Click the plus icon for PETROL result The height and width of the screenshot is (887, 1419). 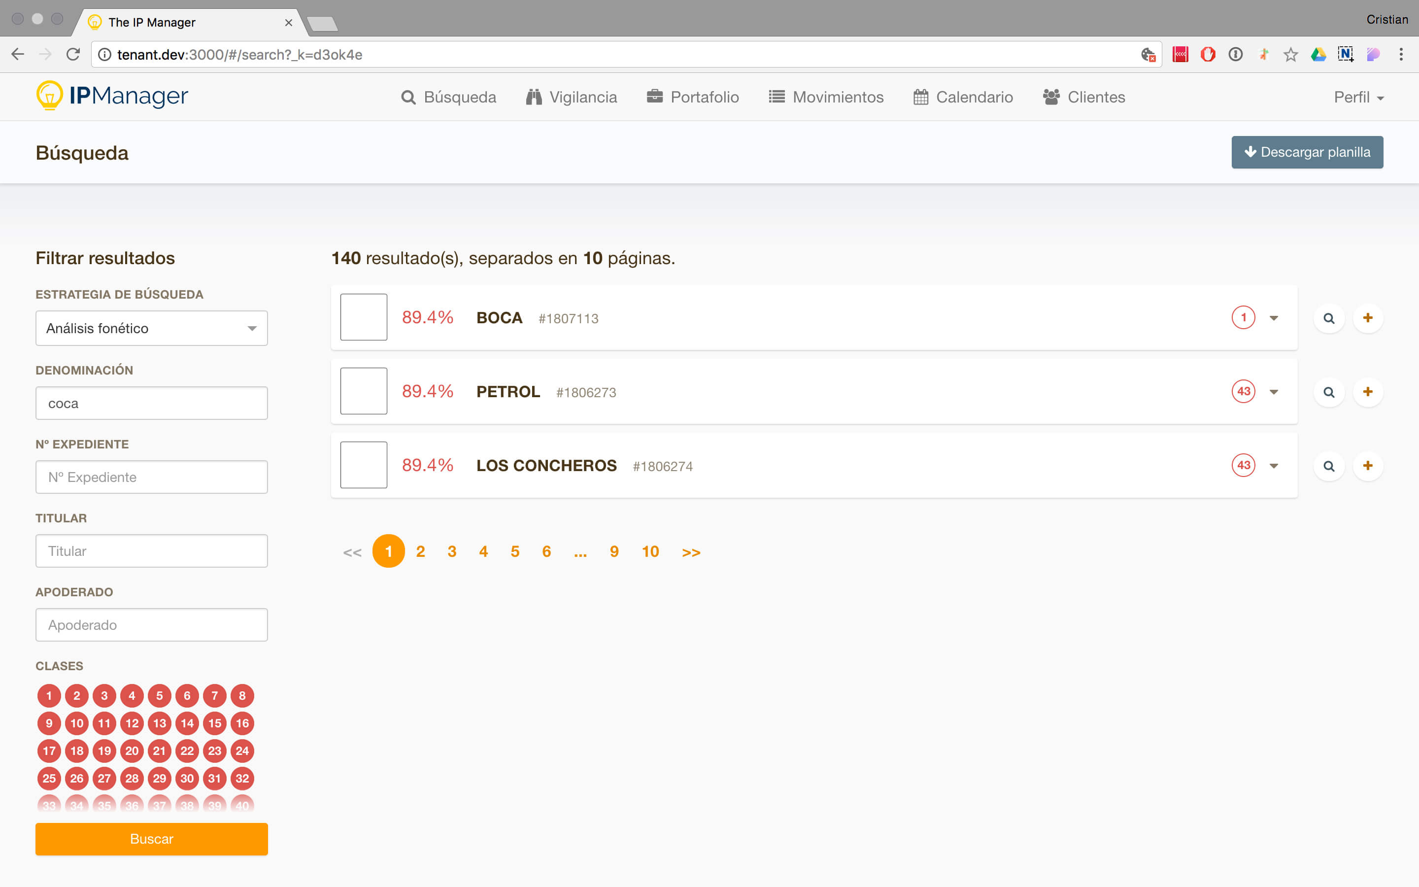point(1367,391)
